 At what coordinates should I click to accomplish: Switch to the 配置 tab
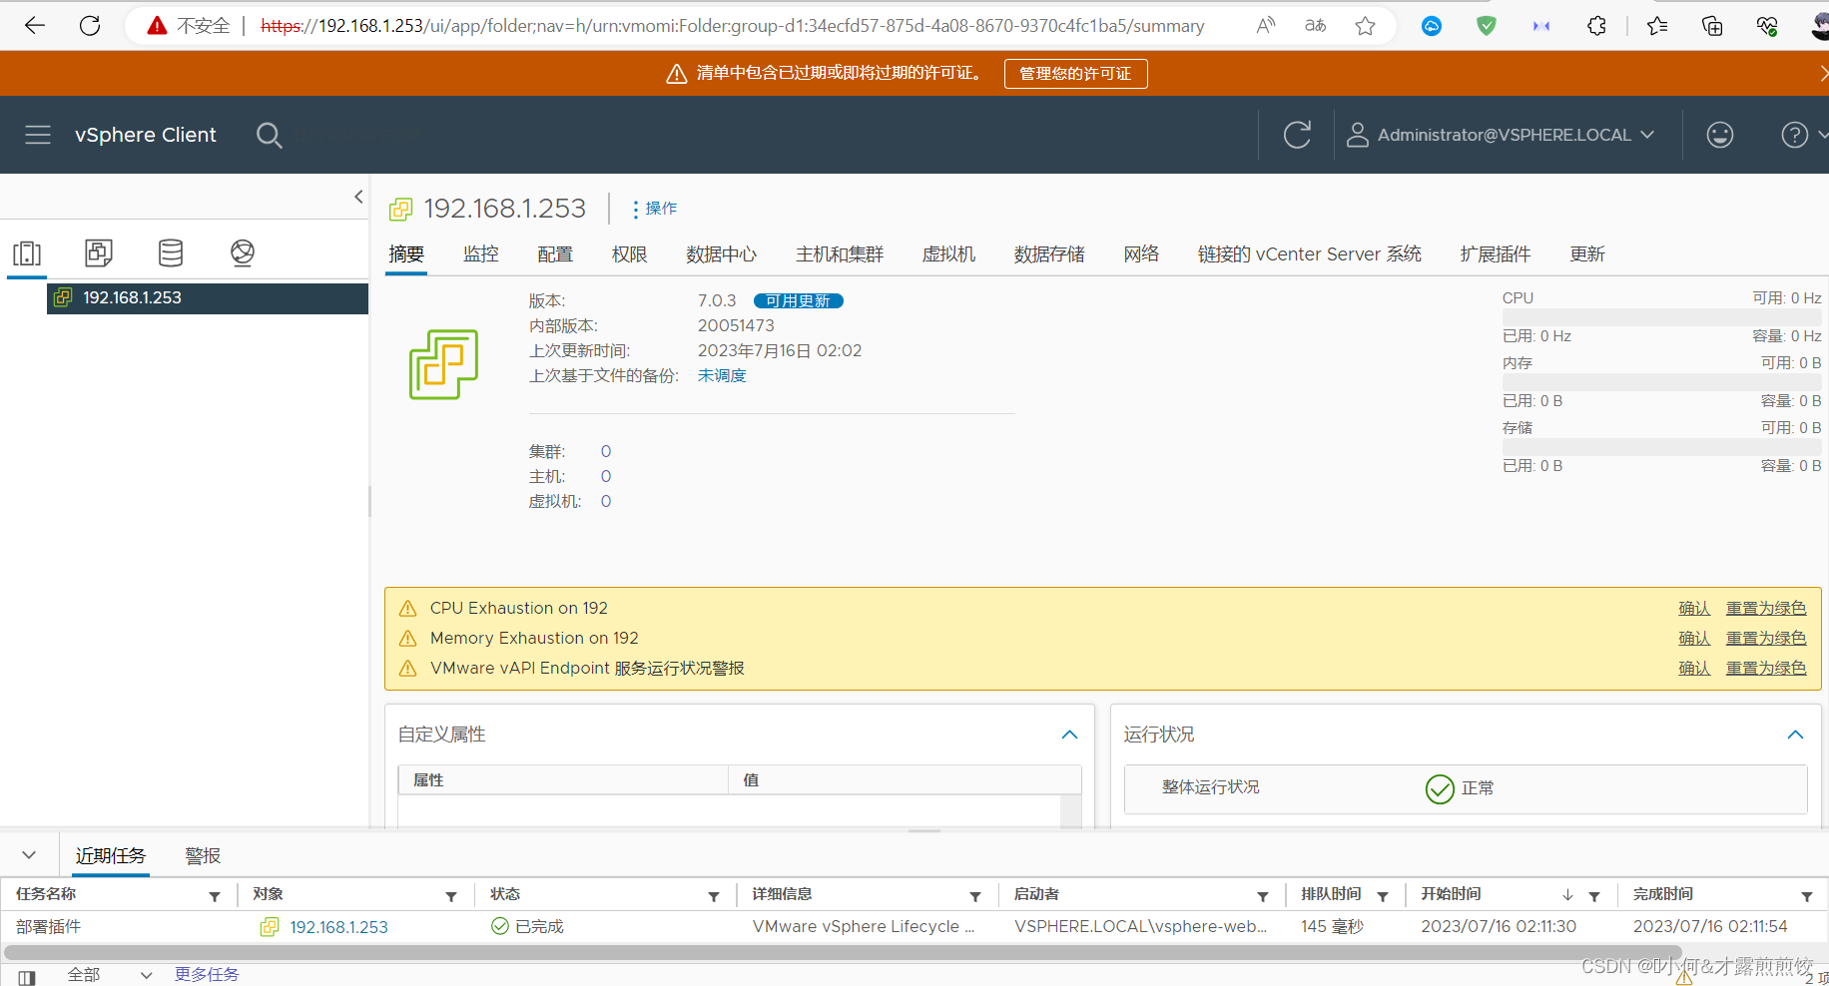click(x=555, y=254)
